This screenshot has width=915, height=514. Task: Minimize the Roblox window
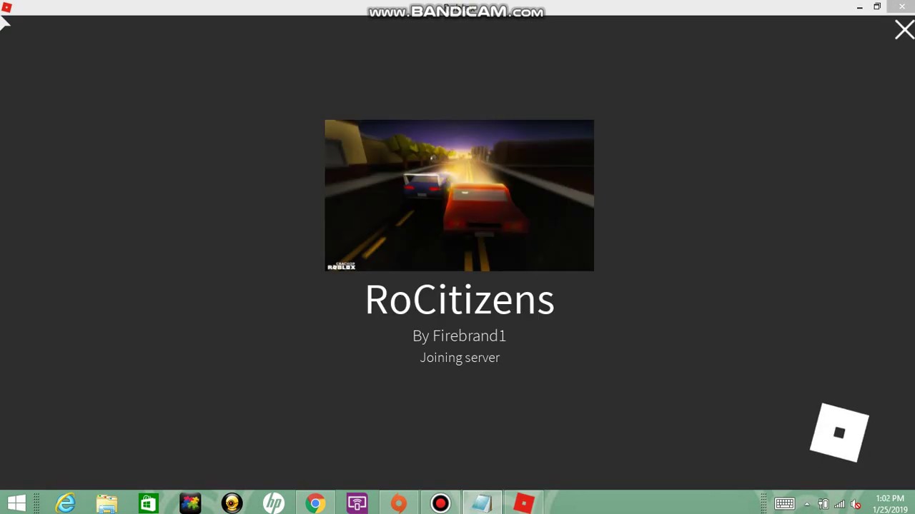[859, 7]
